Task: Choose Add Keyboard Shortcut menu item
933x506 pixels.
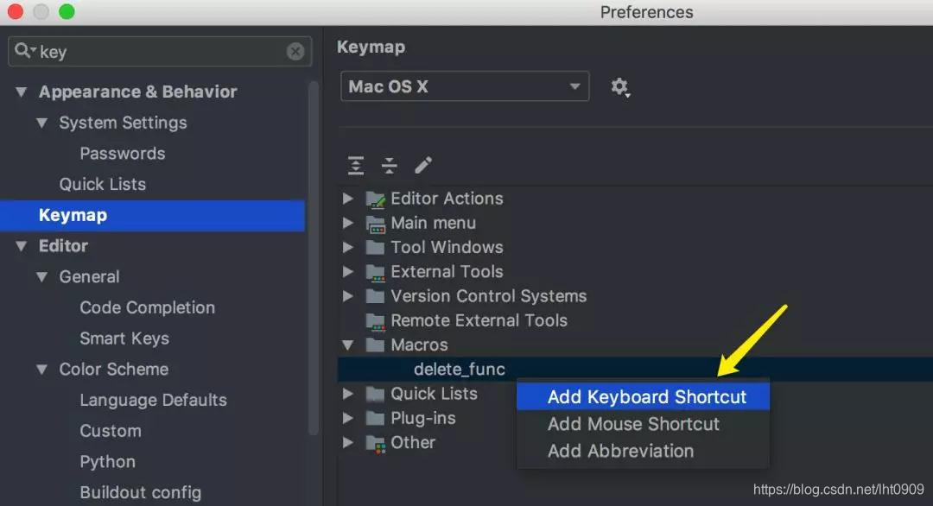Action: (646, 397)
